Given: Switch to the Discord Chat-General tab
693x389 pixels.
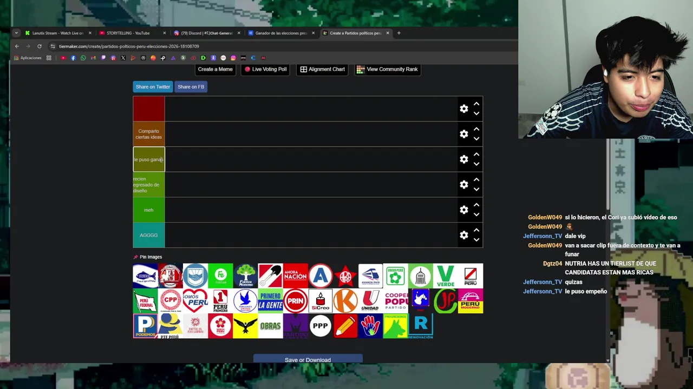Looking at the screenshot, I should [x=206, y=33].
